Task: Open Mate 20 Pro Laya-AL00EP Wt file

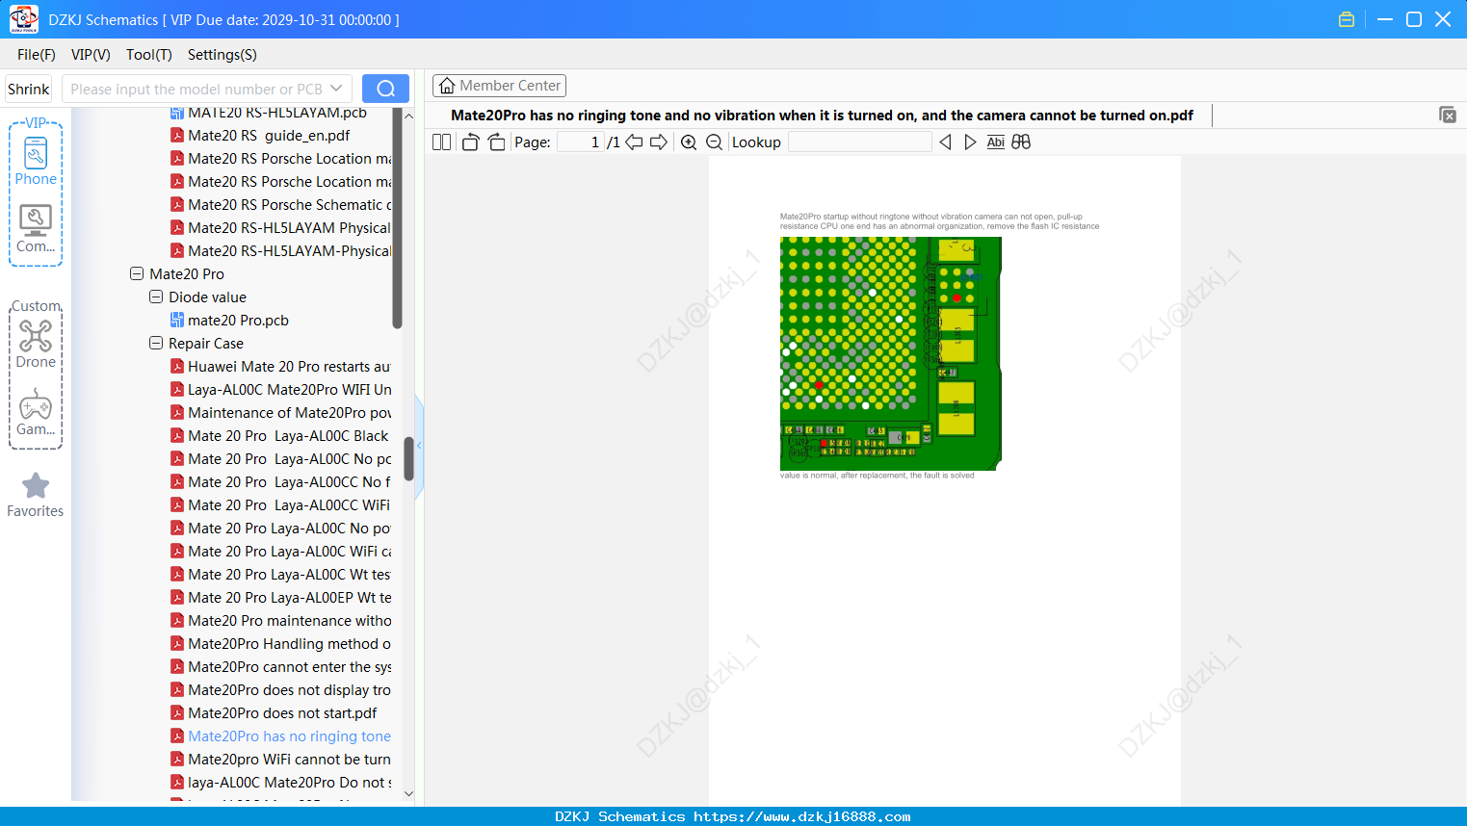Action: [x=290, y=597]
